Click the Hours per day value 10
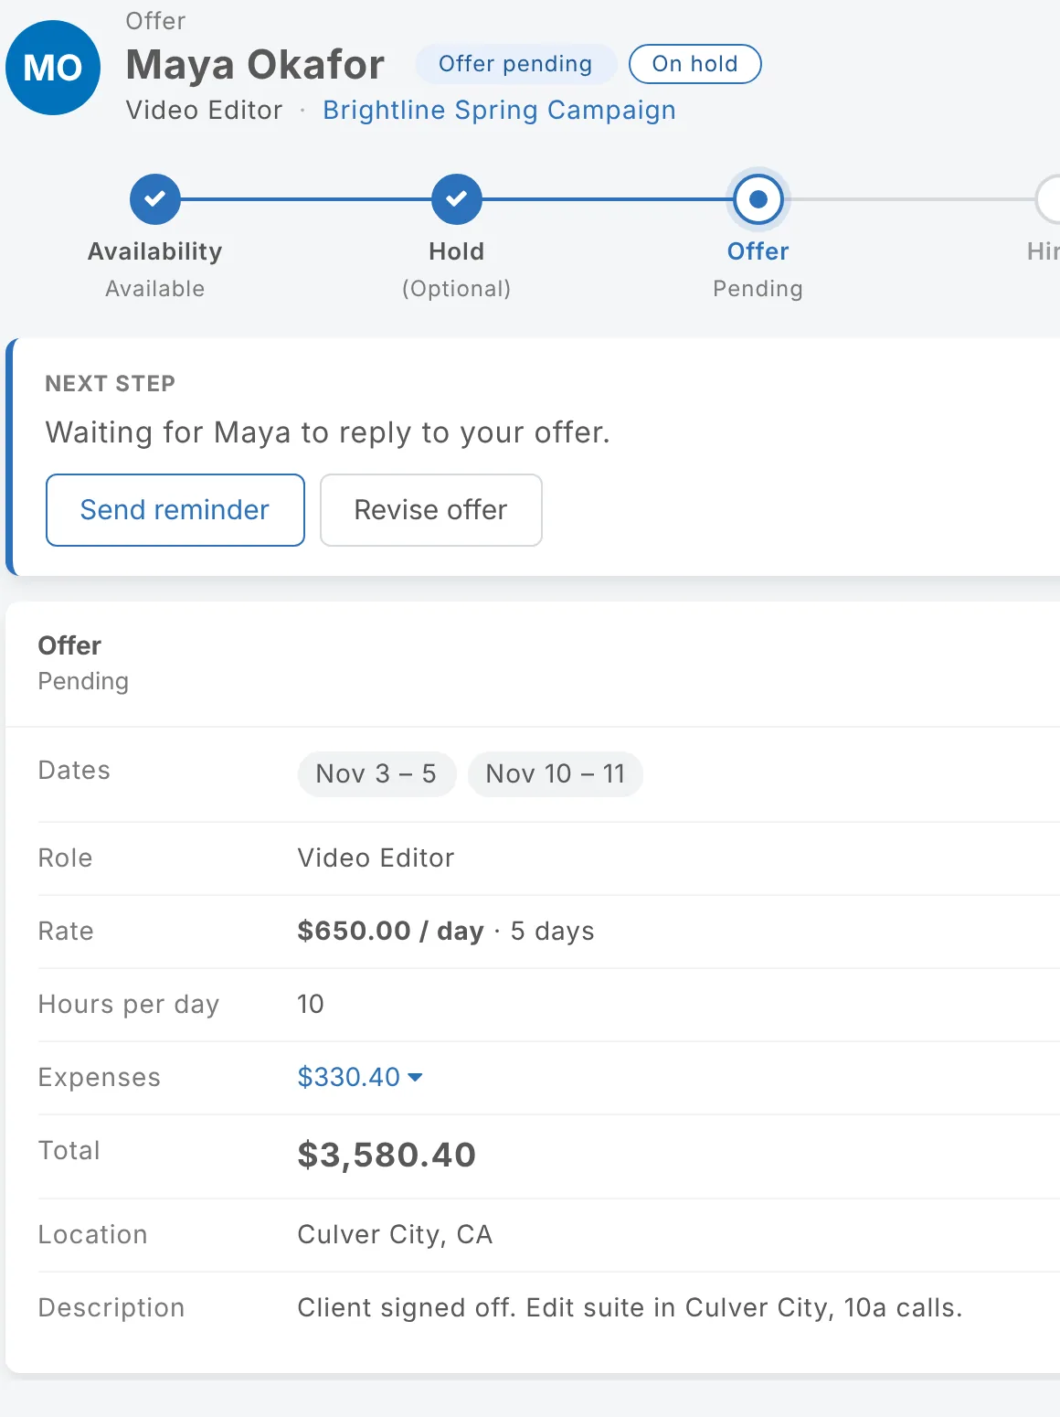This screenshot has width=1060, height=1417. (x=311, y=1004)
